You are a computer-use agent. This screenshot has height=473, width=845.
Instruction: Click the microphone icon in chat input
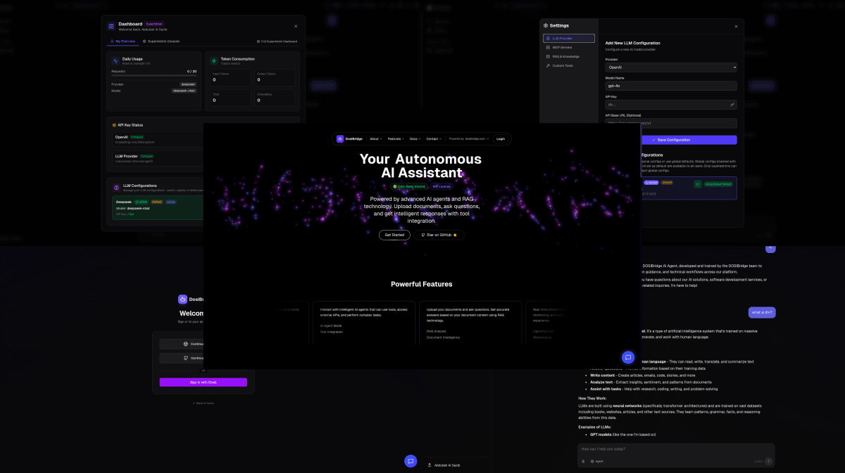(583, 461)
